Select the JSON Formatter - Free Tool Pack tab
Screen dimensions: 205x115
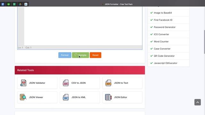pos(119,4)
